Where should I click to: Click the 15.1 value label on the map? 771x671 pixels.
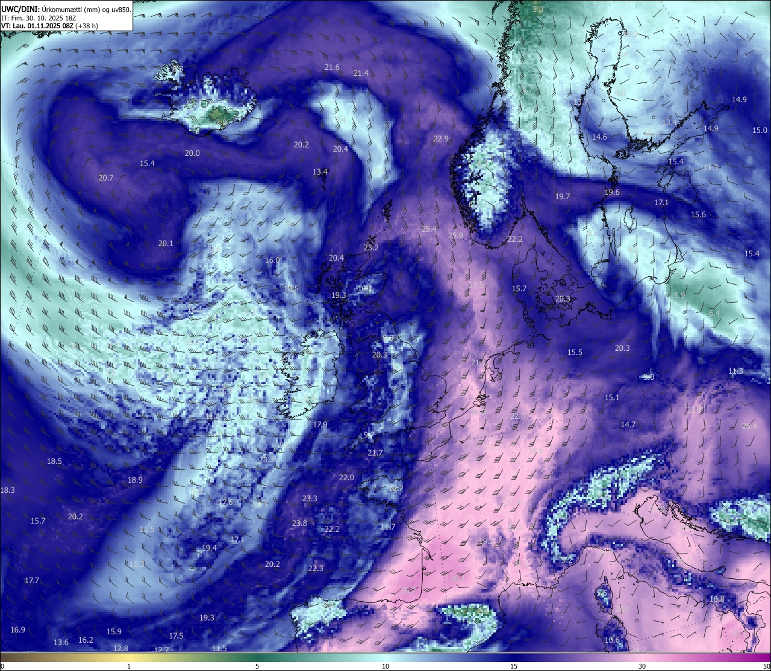(612, 398)
